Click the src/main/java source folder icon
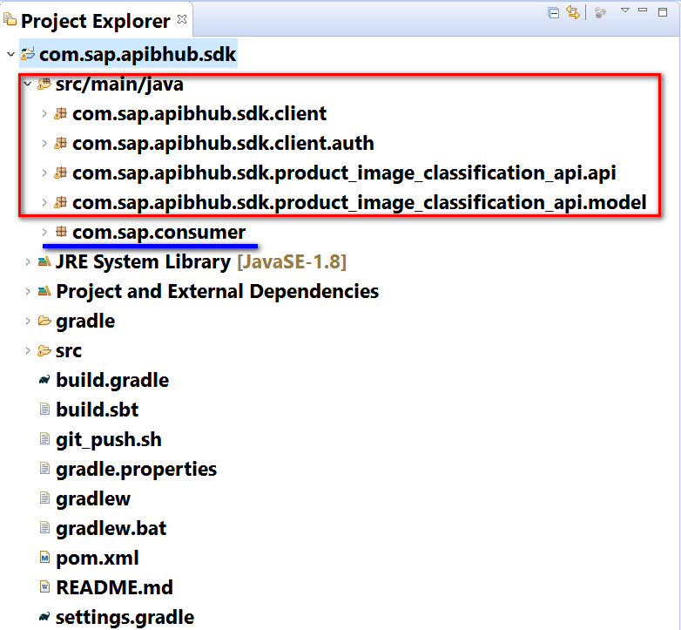Viewport: 681px width, 630px height. 44,84
